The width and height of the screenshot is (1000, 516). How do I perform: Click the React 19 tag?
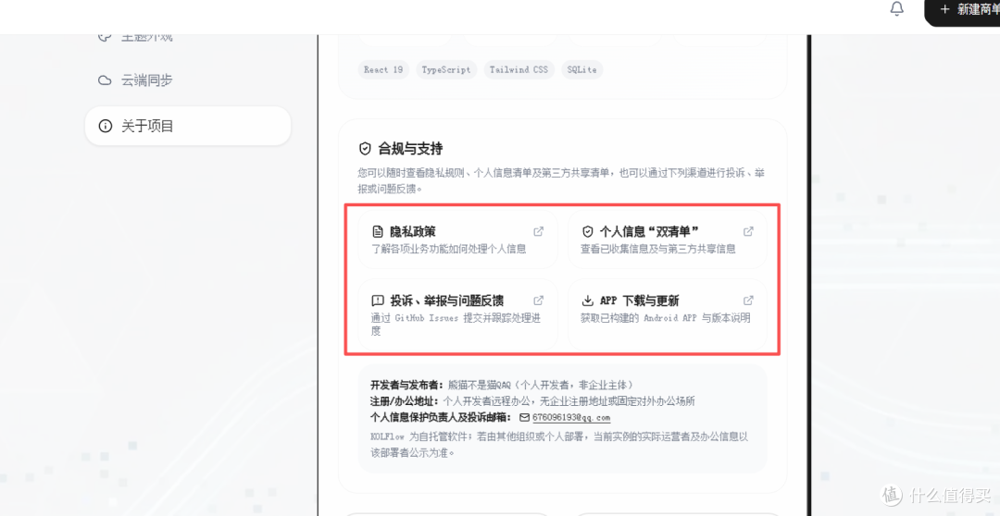point(383,69)
